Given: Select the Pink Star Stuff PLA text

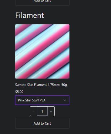Looking at the screenshot, I should click(x=32, y=100).
